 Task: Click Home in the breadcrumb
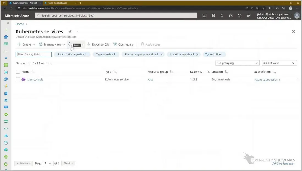20,24
